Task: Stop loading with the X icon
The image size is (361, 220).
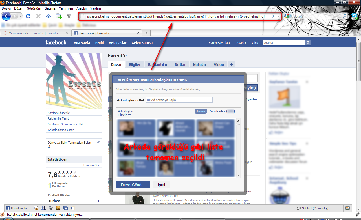Action: coord(38,16)
